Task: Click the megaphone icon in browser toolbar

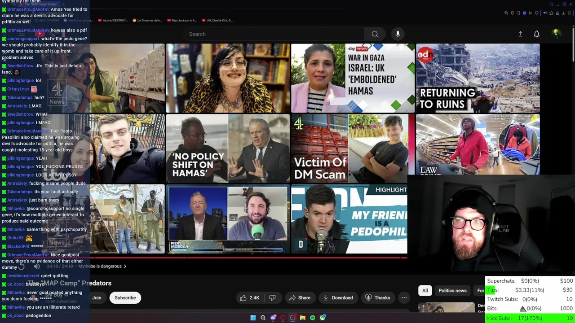Action: (545, 13)
